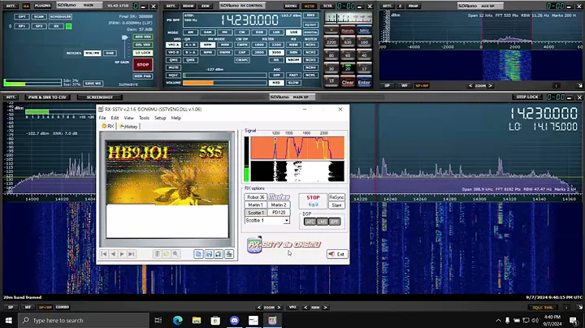The height and width of the screenshot is (328, 585).
Task: Show previous image in RX-SSTV
Action: pos(113,254)
